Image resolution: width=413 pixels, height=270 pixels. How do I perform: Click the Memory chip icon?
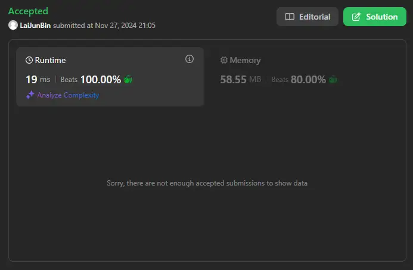[224, 60]
